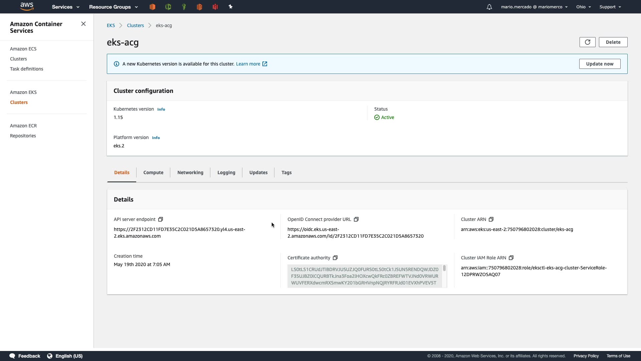Open the notifications bell
The image size is (641, 361).
489,7
